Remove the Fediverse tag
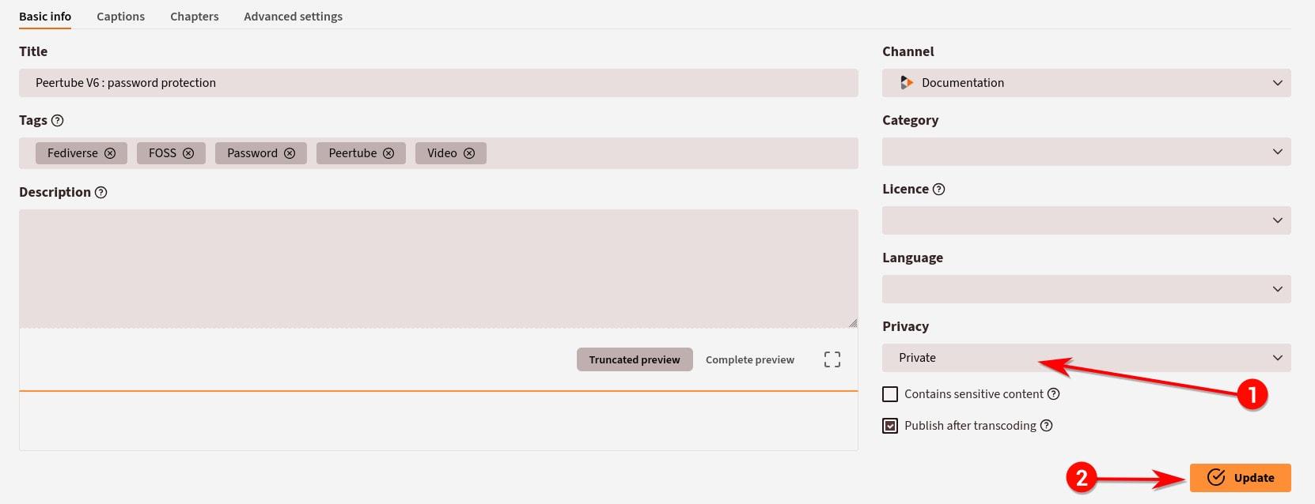This screenshot has height=504, width=1315. [110, 153]
